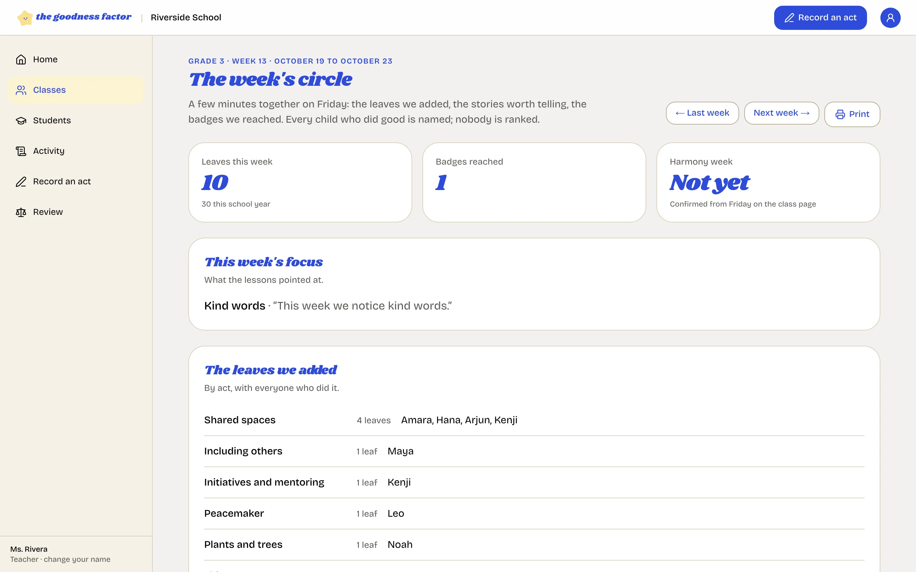
Task: Click The week's circle heading
Action: pyautogui.click(x=271, y=79)
